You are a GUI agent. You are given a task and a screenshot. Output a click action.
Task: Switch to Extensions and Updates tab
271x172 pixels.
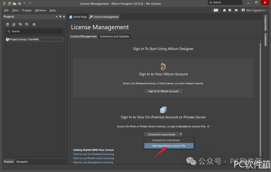115,36
